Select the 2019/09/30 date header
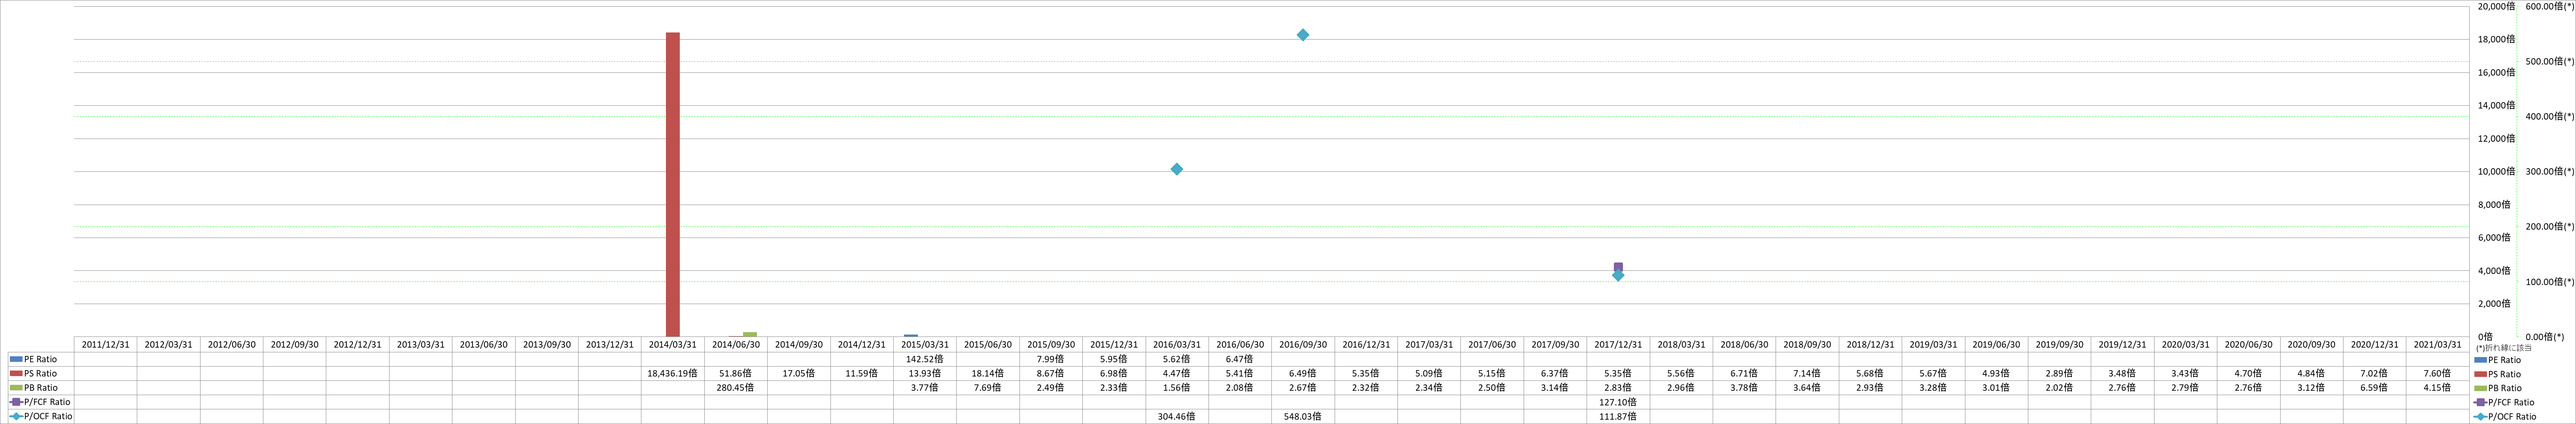Screen dimensions: 2576x424 click(2059, 344)
